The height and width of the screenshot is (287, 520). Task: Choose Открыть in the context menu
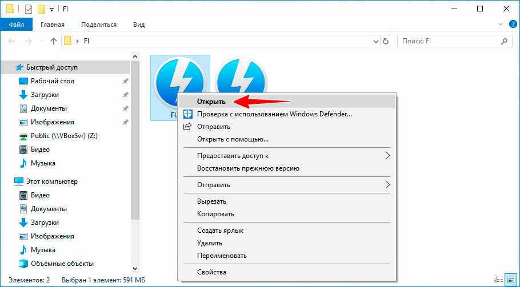pyautogui.click(x=211, y=102)
